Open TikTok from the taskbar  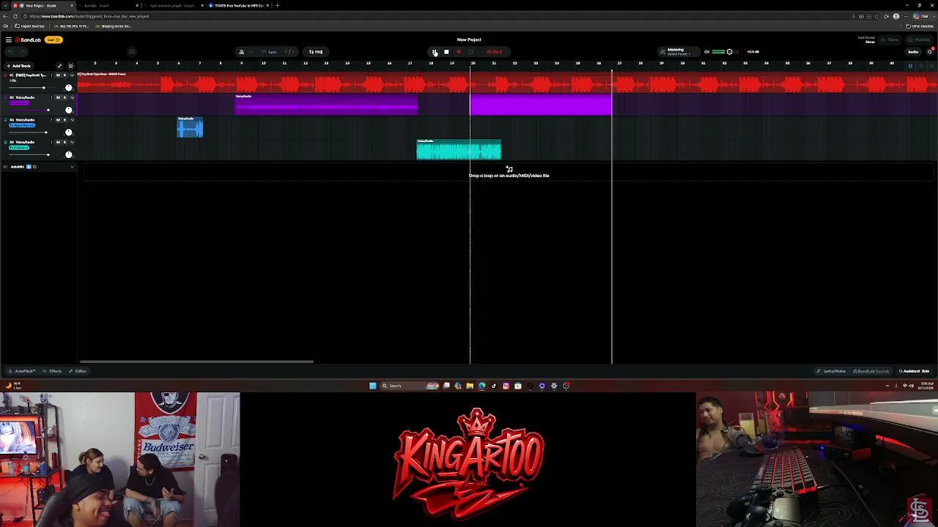pyautogui.click(x=494, y=386)
